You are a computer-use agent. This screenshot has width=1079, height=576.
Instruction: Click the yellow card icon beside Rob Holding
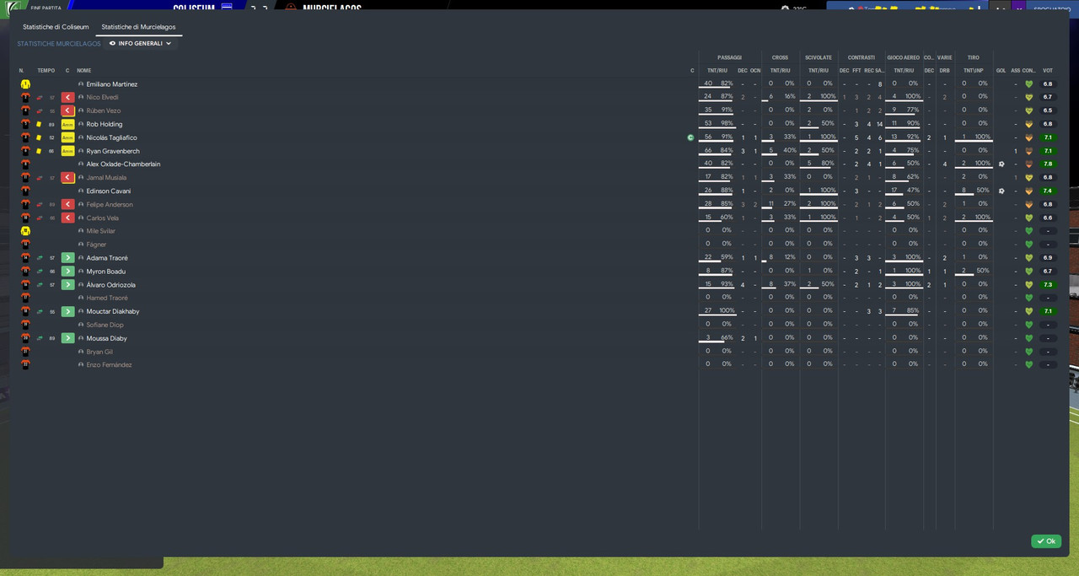(x=38, y=124)
